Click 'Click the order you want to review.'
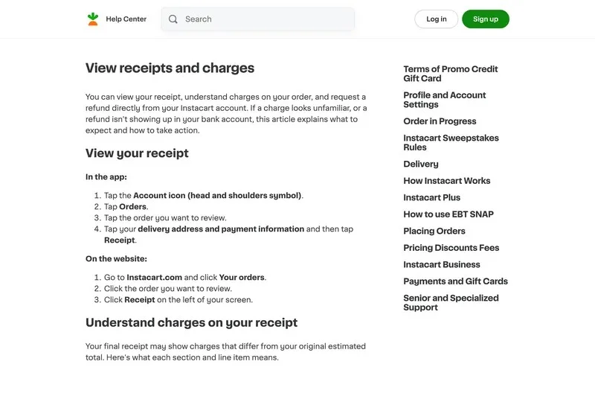 coord(168,289)
